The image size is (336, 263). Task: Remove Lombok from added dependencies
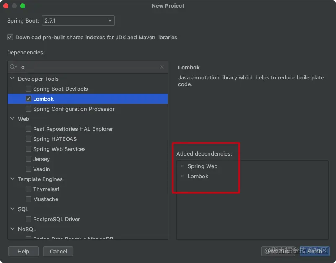pos(182,176)
